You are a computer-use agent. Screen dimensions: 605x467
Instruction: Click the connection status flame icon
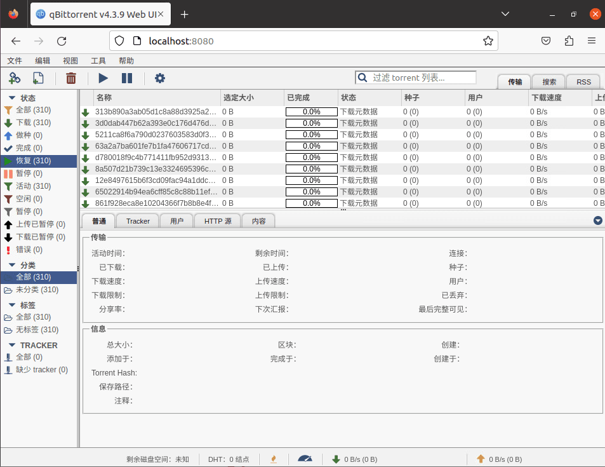(x=274, y=459)
